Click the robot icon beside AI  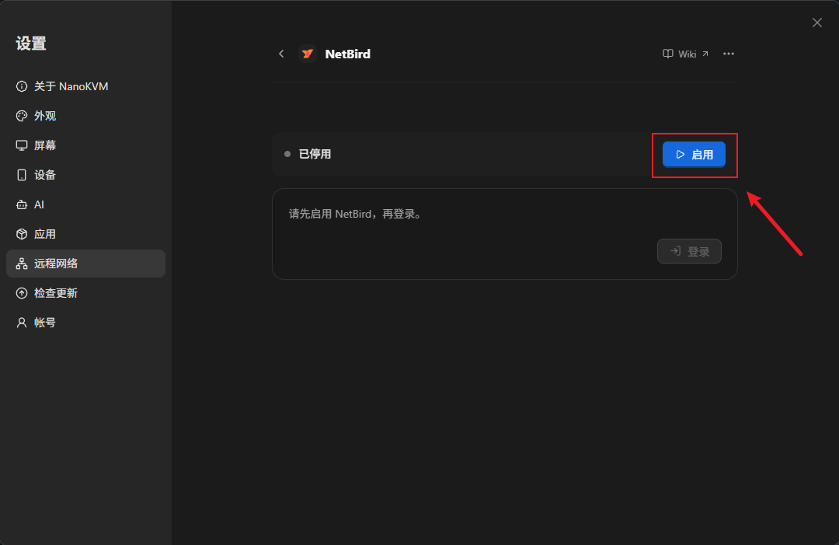[x=22, y=204]
